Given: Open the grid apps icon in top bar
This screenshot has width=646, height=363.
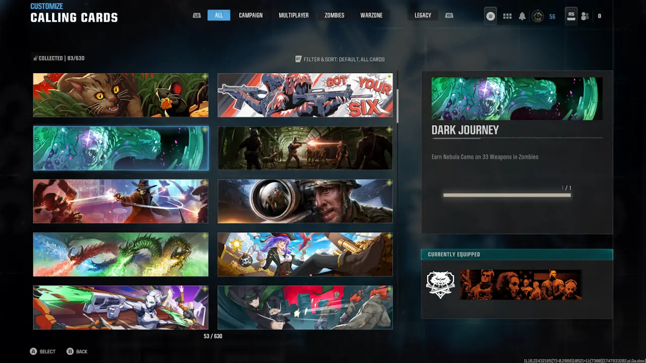Looking at the screenshot, I should coord(508,16).
